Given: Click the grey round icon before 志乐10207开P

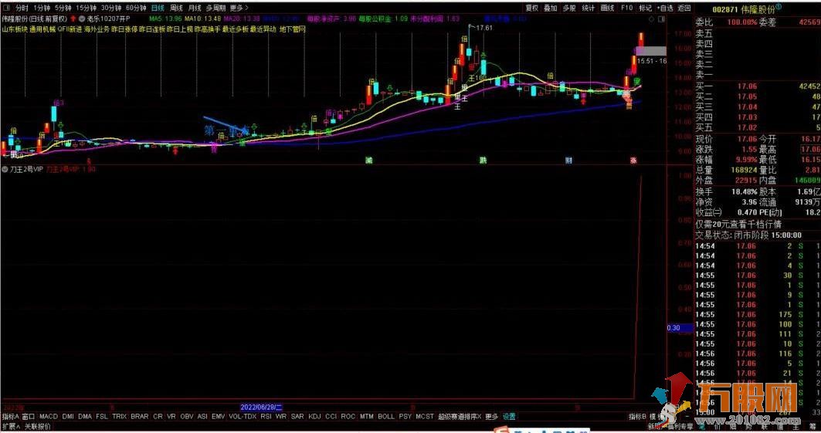Looking at the screenshot, I should [x=82, y=19].
